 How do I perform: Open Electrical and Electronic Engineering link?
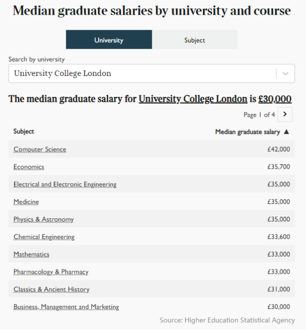(x=65, y=184)
